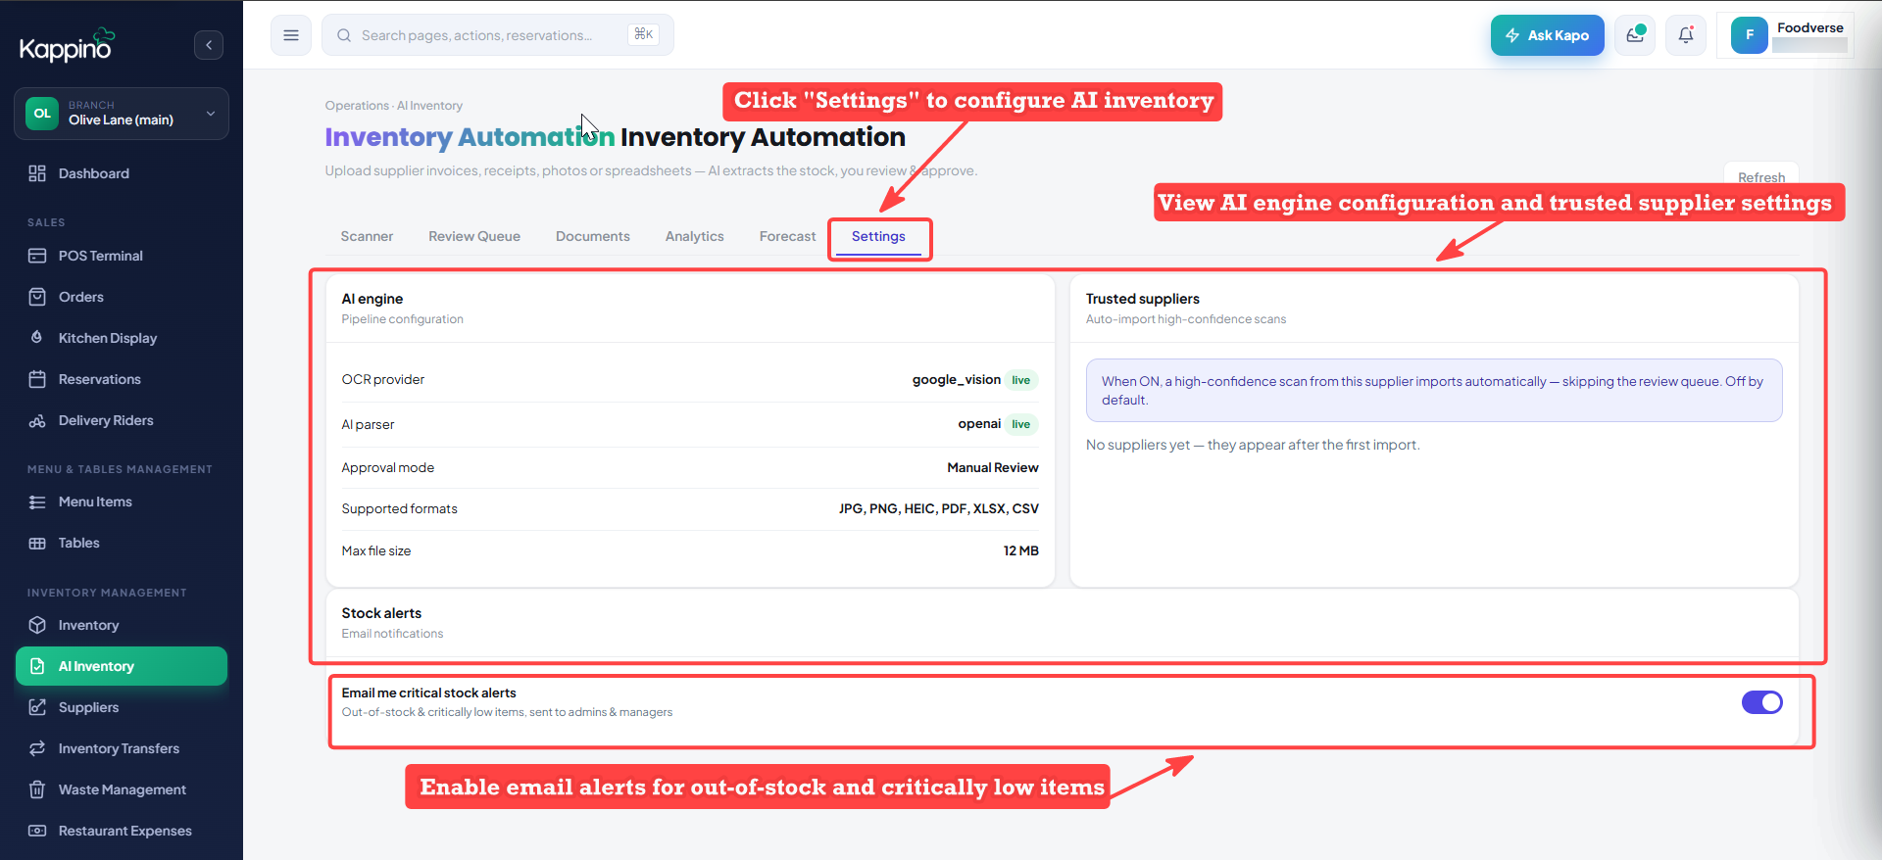Click the Suppliers edit icon

[37, 707]
